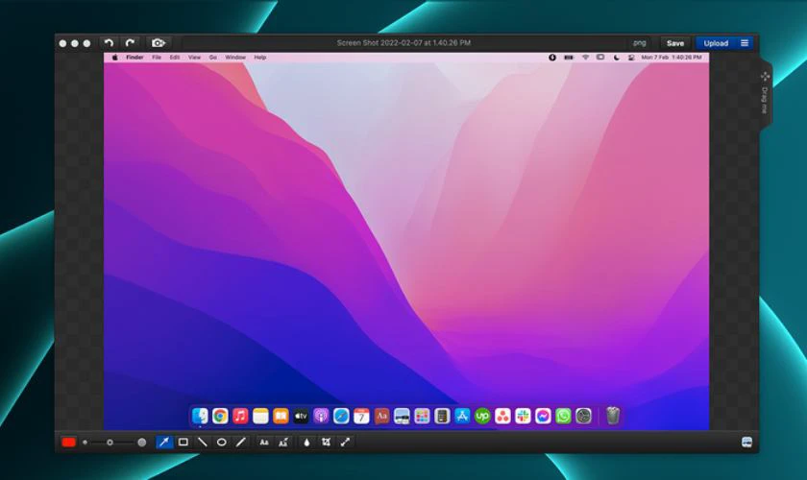Click the large dot at thickness slider end
The height and width of the screenshot is (480, 807).
[142, 443]
